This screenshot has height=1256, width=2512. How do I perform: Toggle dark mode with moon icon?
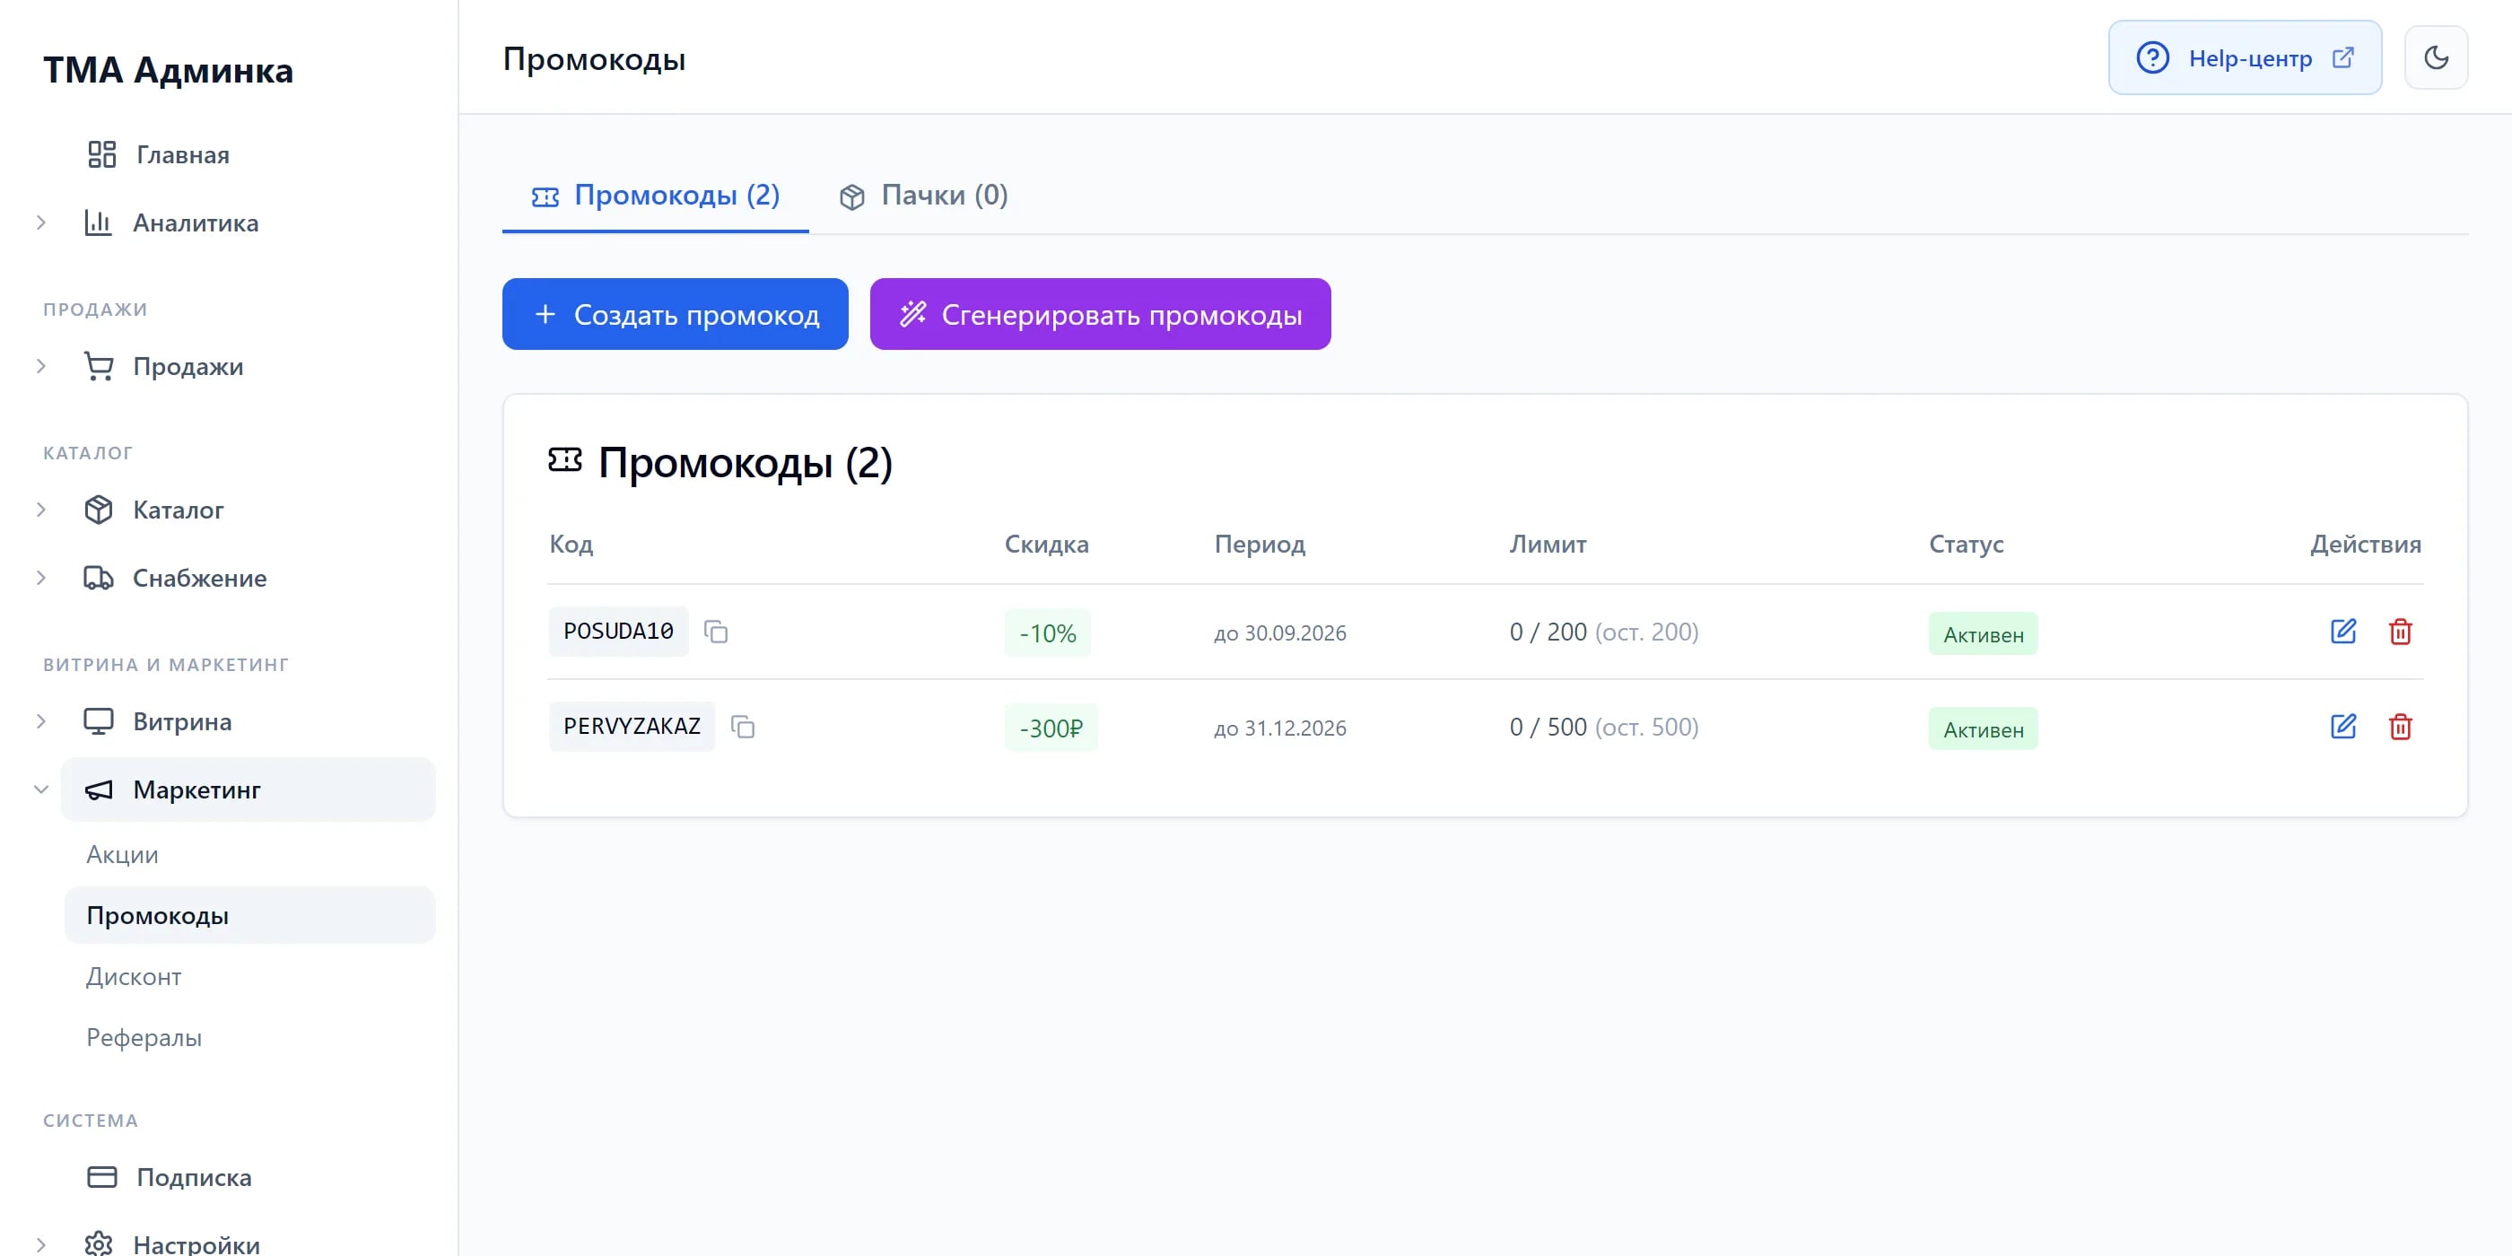pyautogui.click(x=2436, y=57)
